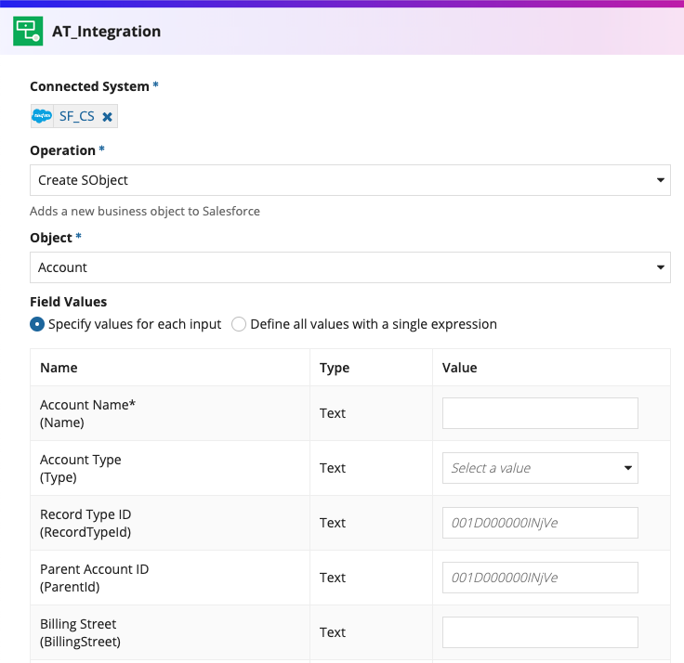Click the Name column header
Viewport: 684px width, 663px height.
click(59, 368)
